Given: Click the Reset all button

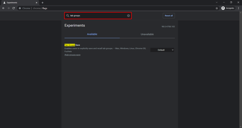Looking at the screenshot, I should point(169,16).
